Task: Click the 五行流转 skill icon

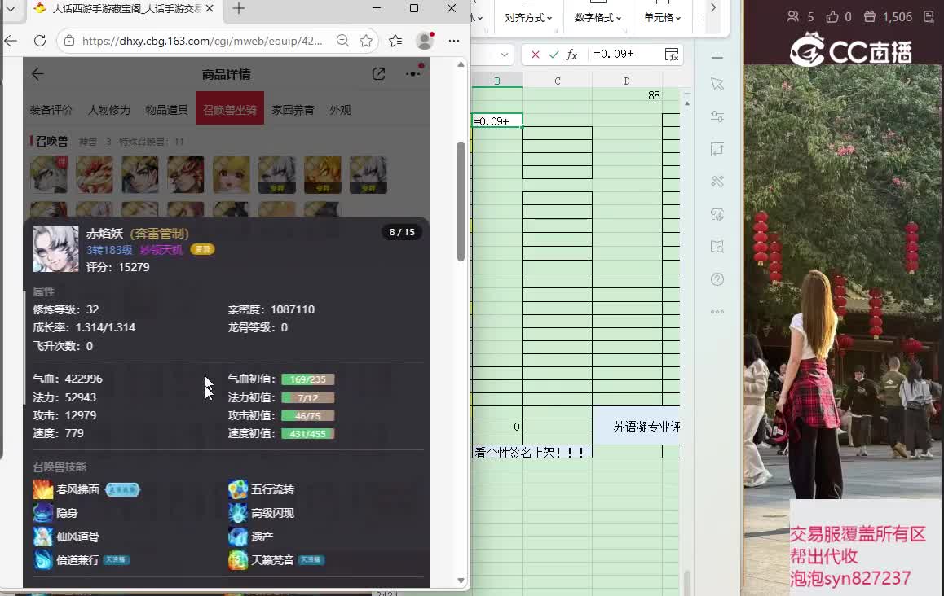Action: pyautogui.click(x=238, y=489)
